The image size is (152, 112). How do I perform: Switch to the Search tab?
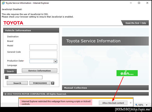point(10,71)
